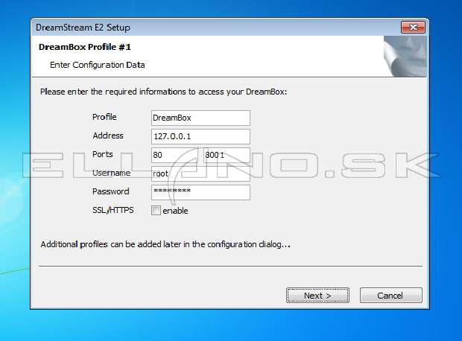Click the 'Username' label text
This screenshot has width=462, height=341.
point(111,173)
